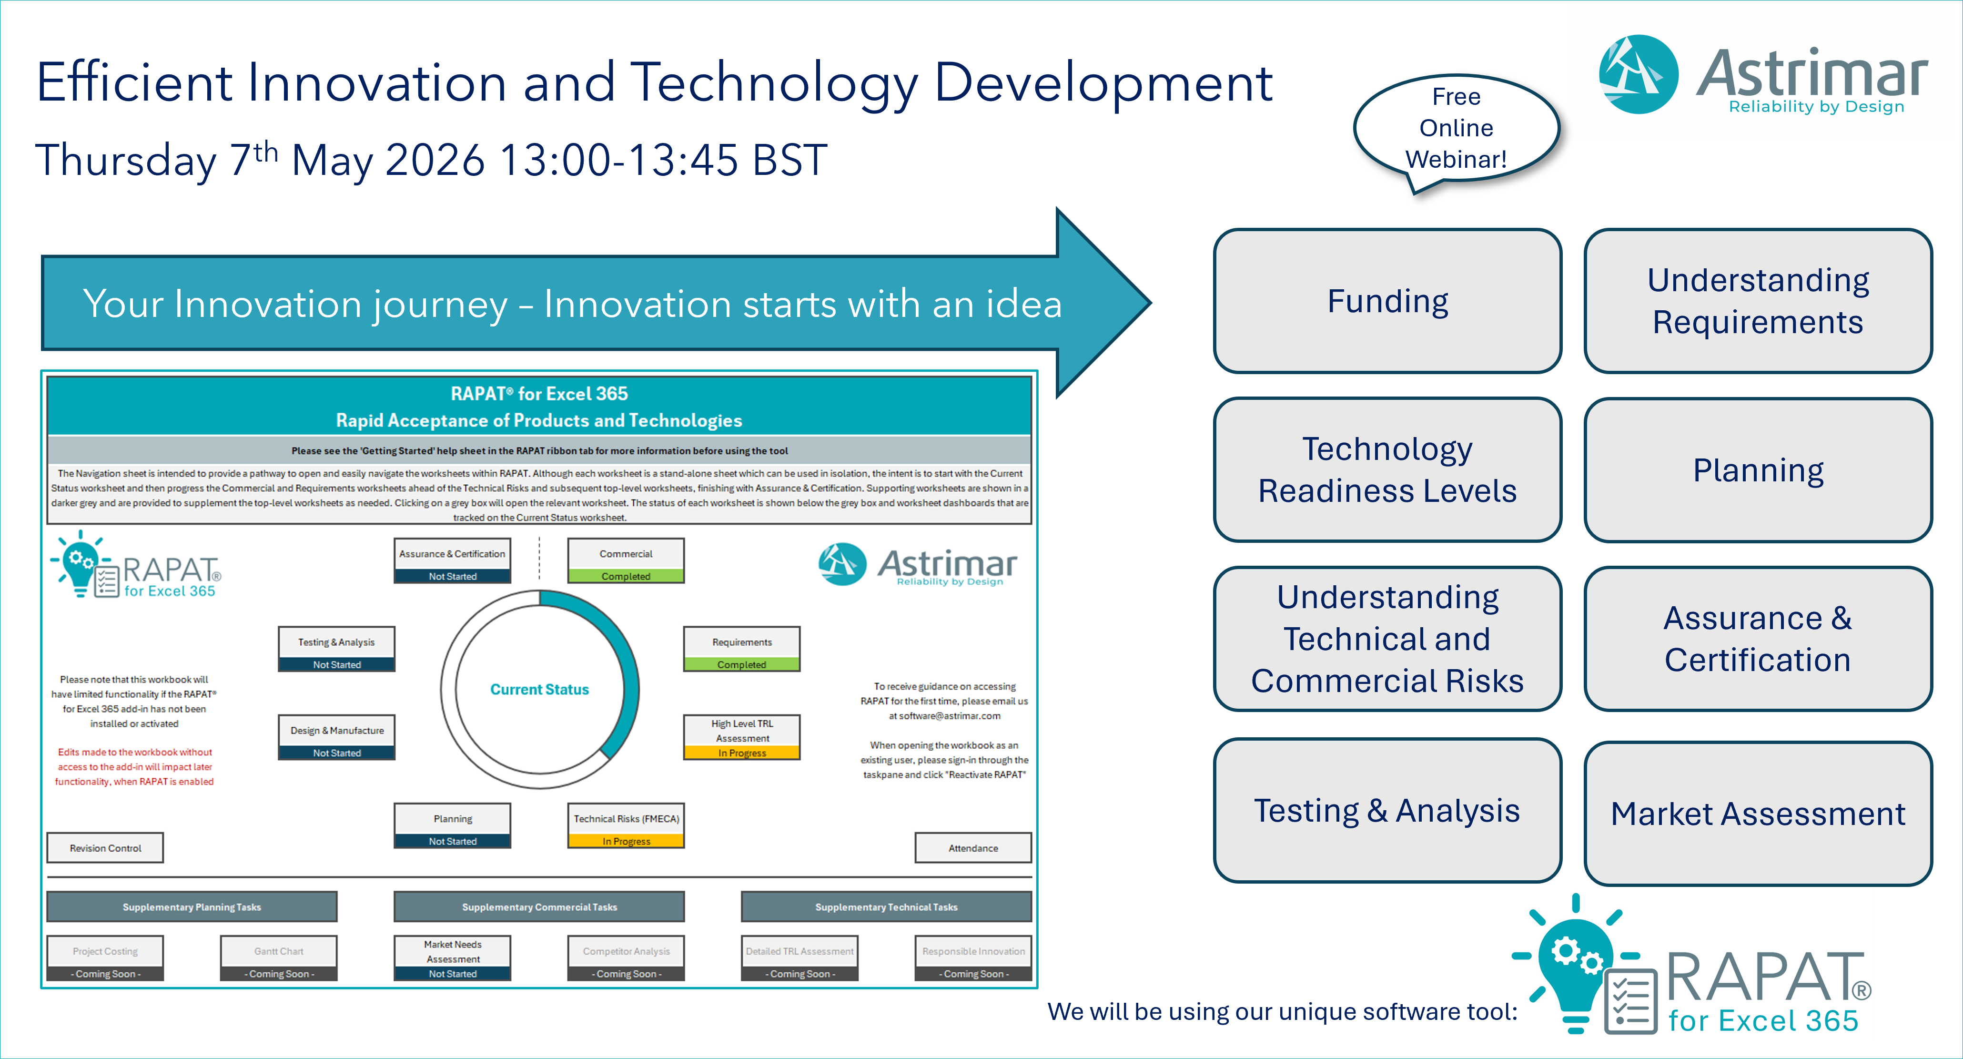Open the Requirements worksheet box
1963x1059 pixels.
point(741,650)
